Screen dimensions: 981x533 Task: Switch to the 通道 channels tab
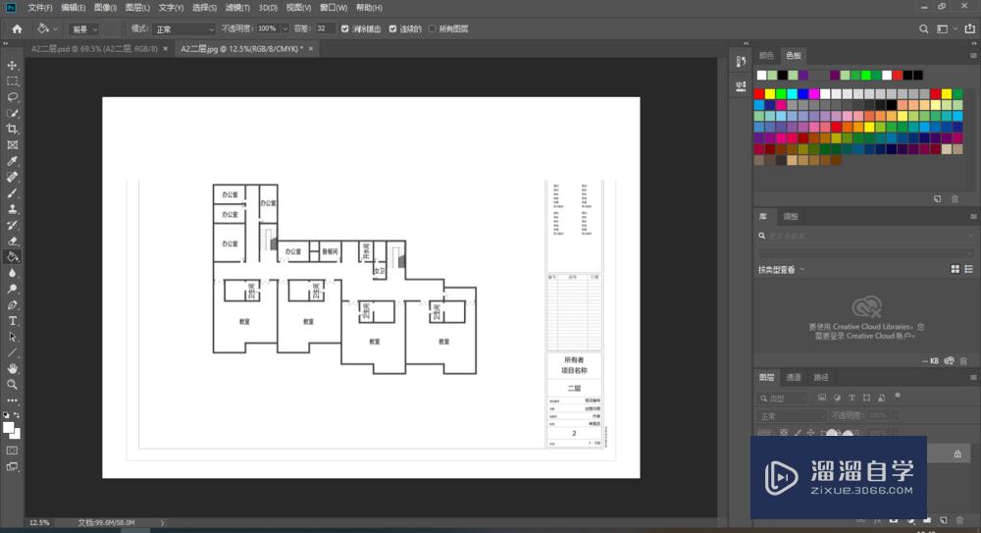794,377
